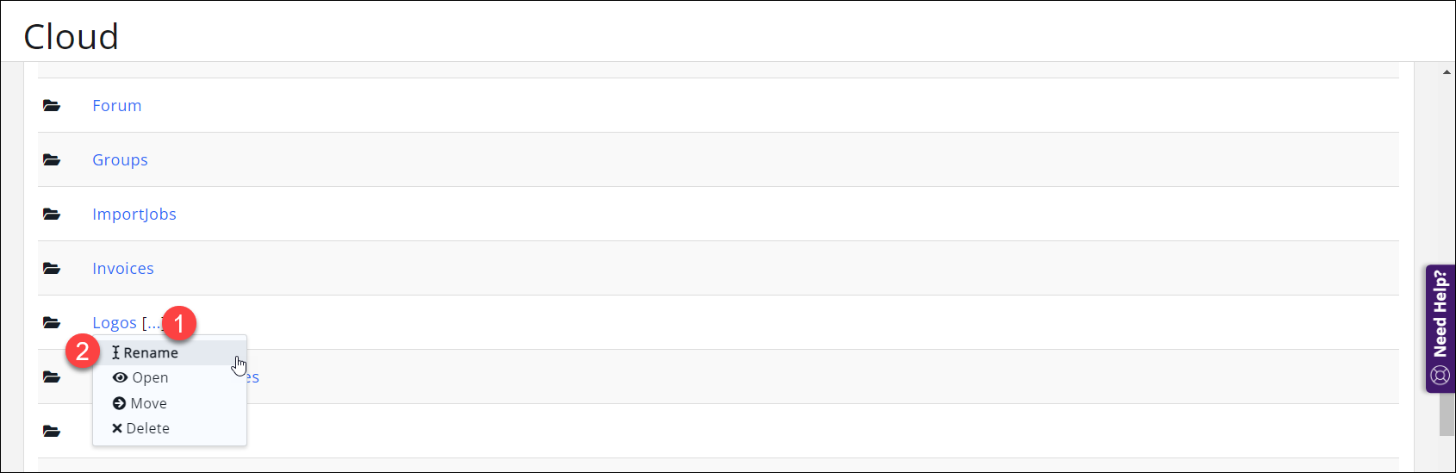The image size is (1456, 473).
Task: Go to the Invoices folder
Action: (122, 269)
